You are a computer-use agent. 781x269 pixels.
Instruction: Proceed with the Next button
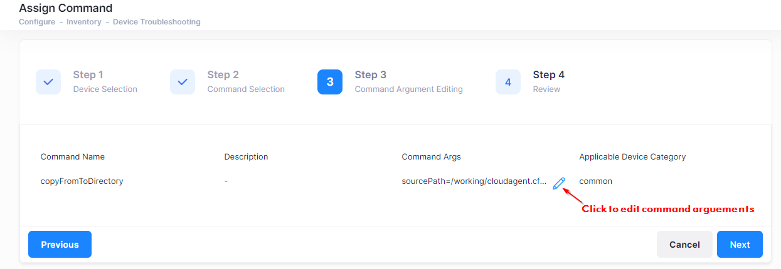coord(740,245)
